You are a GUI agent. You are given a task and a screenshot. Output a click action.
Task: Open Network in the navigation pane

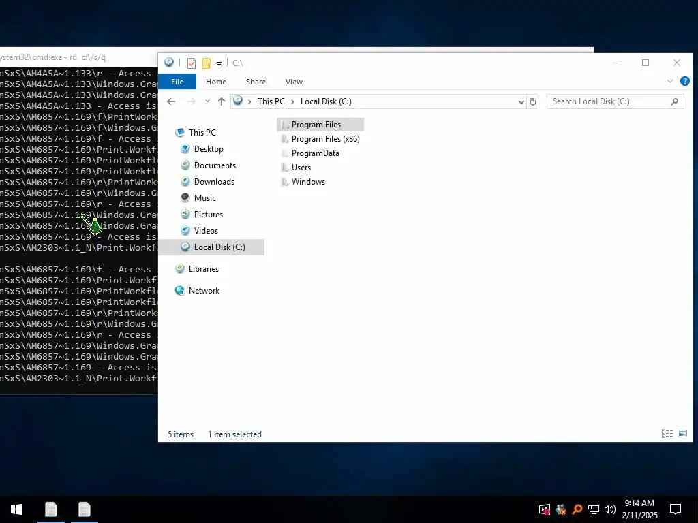(204, 291)
